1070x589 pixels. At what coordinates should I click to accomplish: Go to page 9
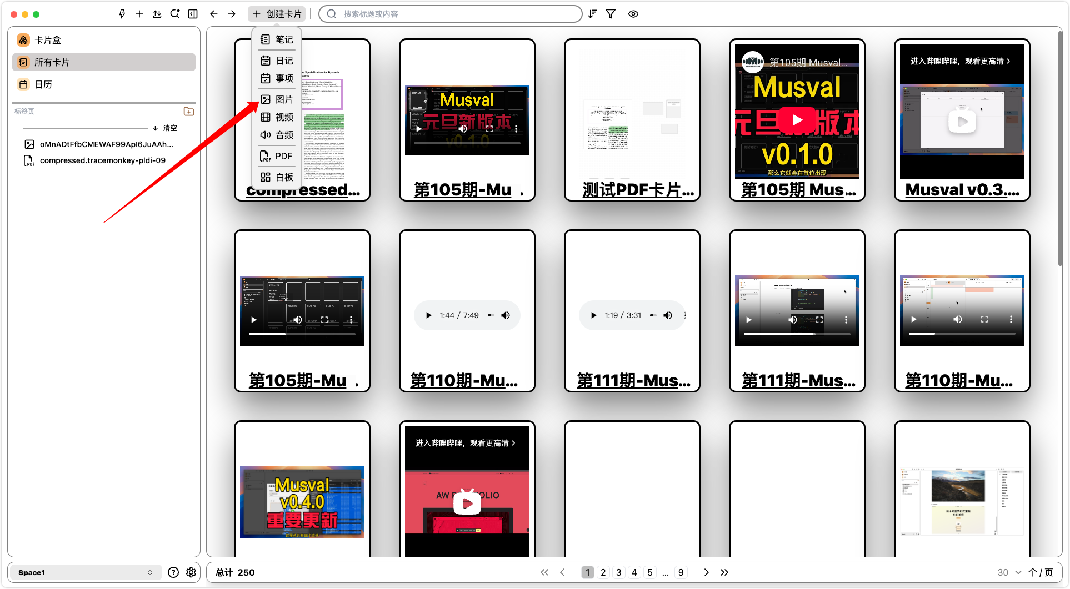pyautogui.click(x=681, y=572)
